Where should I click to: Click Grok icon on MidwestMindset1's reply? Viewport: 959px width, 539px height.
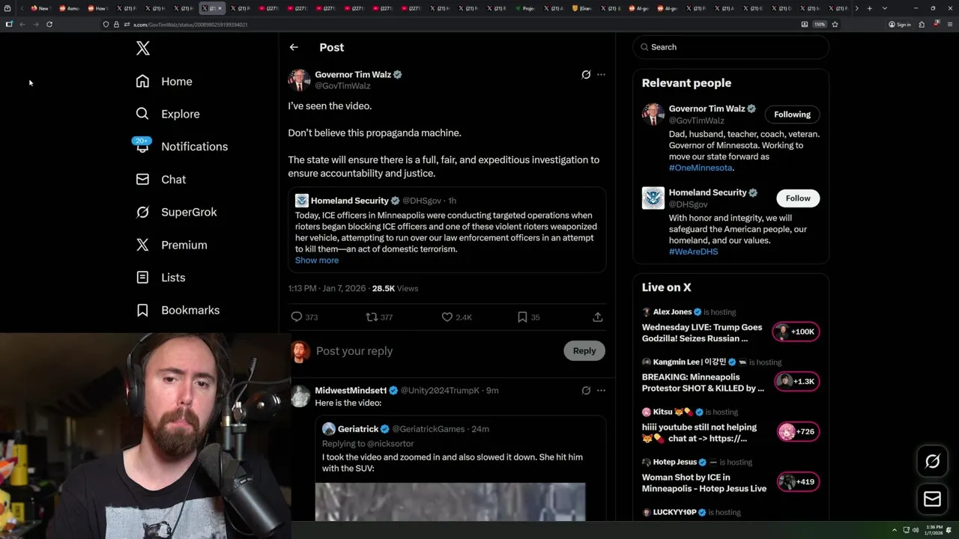[x=586, y=391]
